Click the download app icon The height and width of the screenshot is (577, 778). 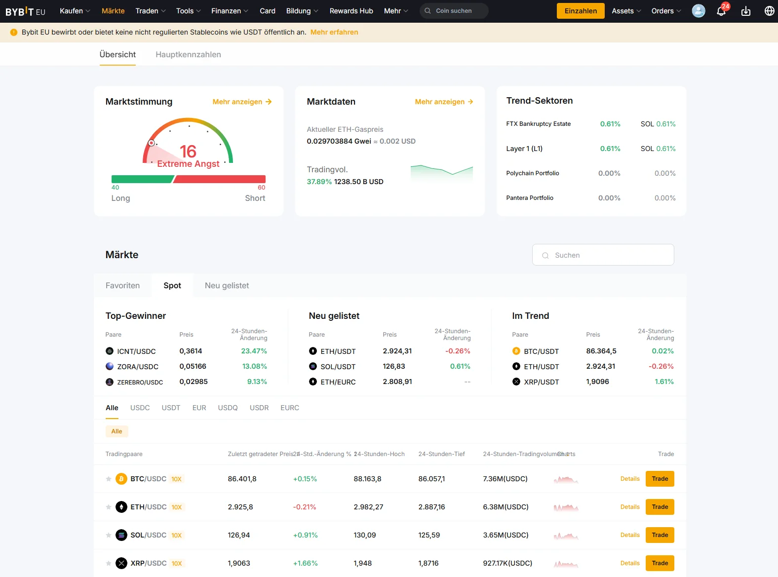coord(746,11)
